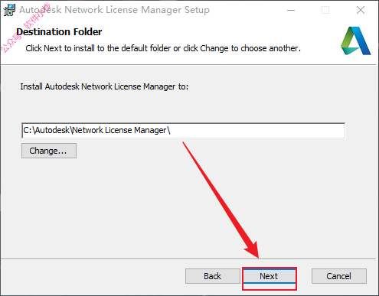Screen dimensions: 379x296
Task: Click the pink watermark text in corner
Action: pos(25,28)
